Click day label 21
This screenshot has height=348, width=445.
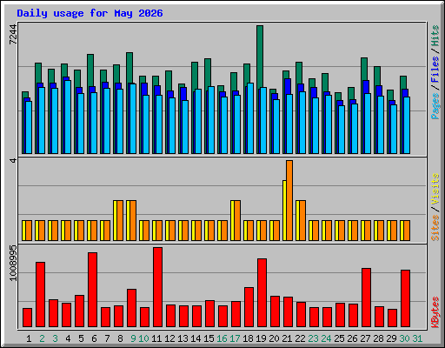point(287,338)
